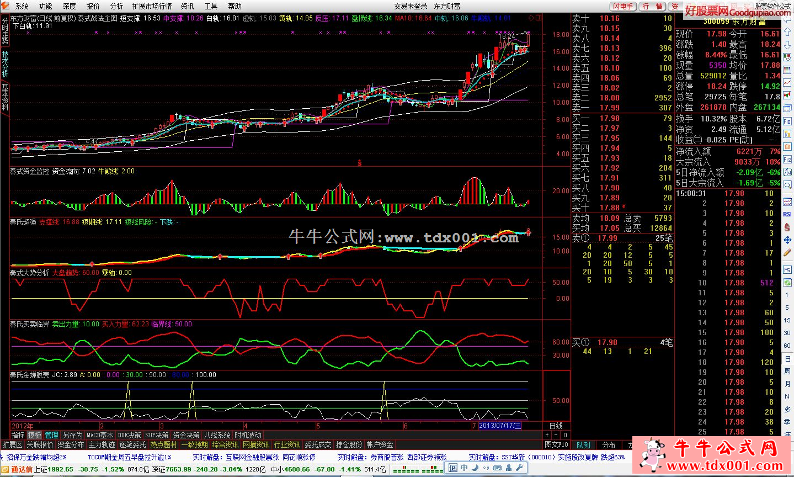Click the 闪电手 button
794x477 pixels.
(x=624, y=6)
